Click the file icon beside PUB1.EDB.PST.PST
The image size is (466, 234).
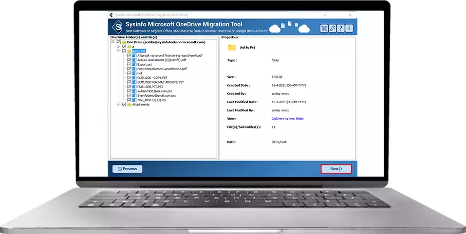(134, 87)
